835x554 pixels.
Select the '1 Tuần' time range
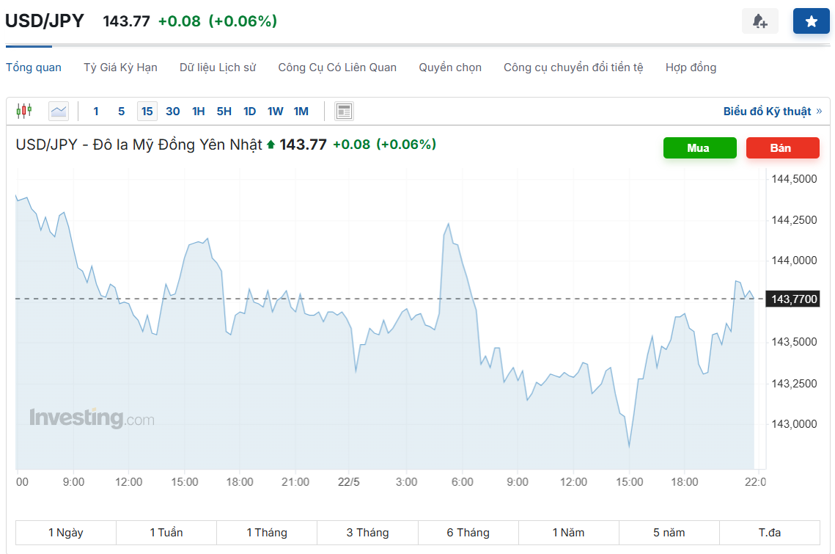click(166, 533)
